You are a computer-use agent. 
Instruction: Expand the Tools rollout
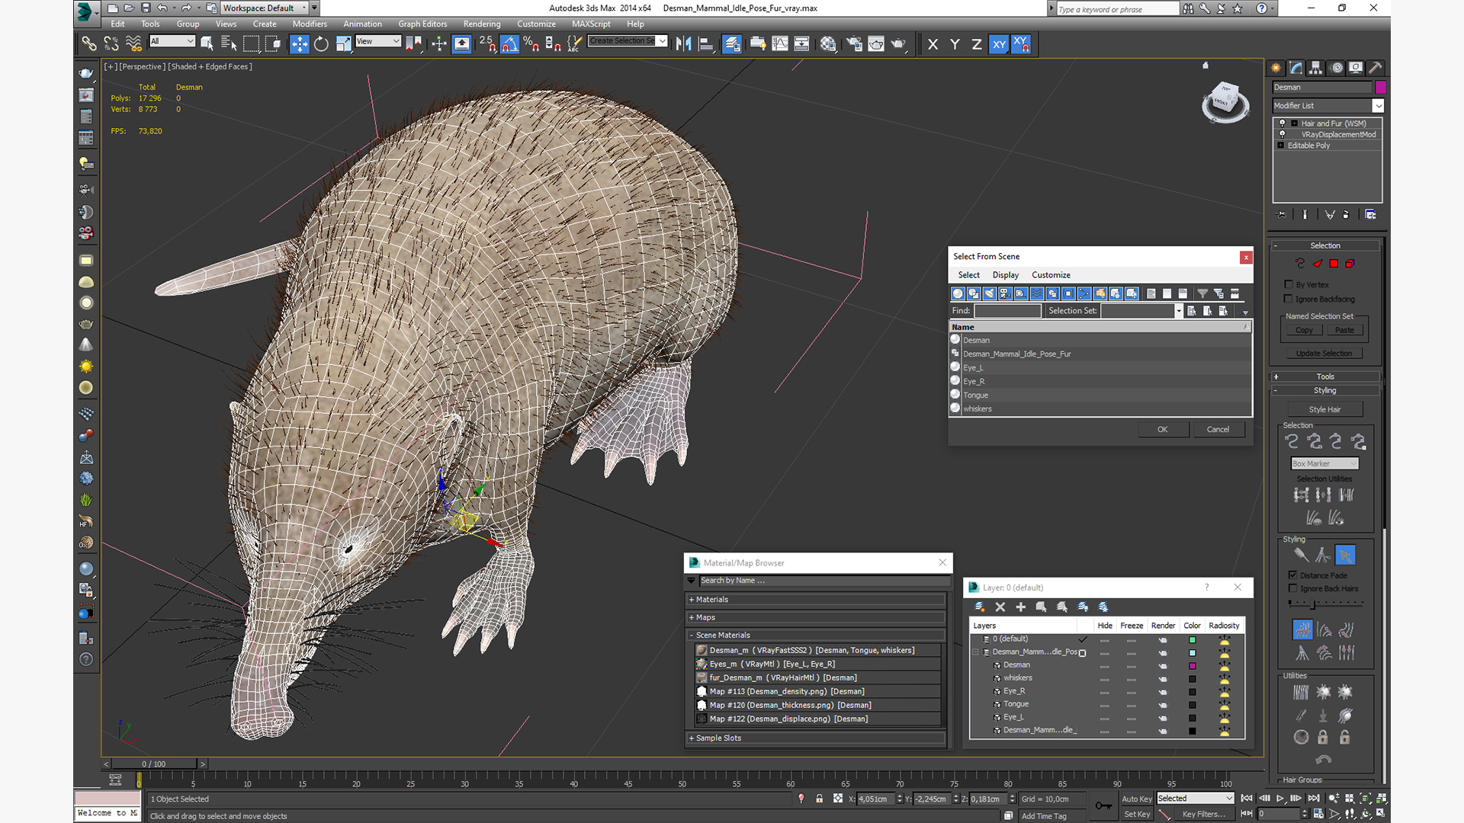pyautogui.click(x=1325, y=376)
